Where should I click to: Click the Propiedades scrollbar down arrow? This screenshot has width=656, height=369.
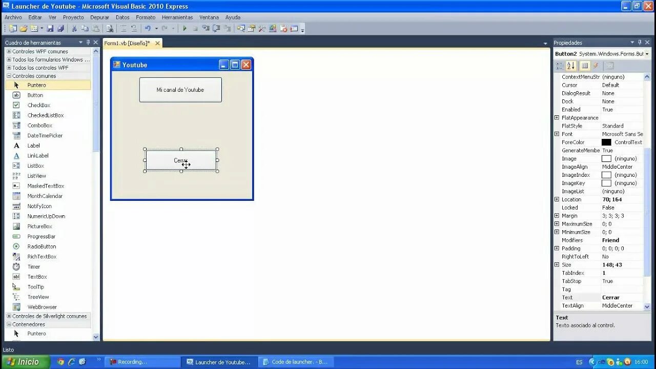click(x=647, y=306)
